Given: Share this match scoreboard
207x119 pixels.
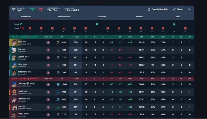Looking at the screenshot, I should [178, 9].
